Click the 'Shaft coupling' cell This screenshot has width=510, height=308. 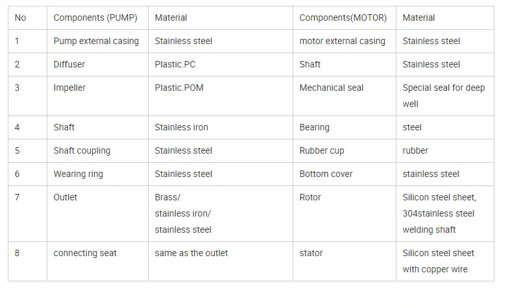point(97,151)
